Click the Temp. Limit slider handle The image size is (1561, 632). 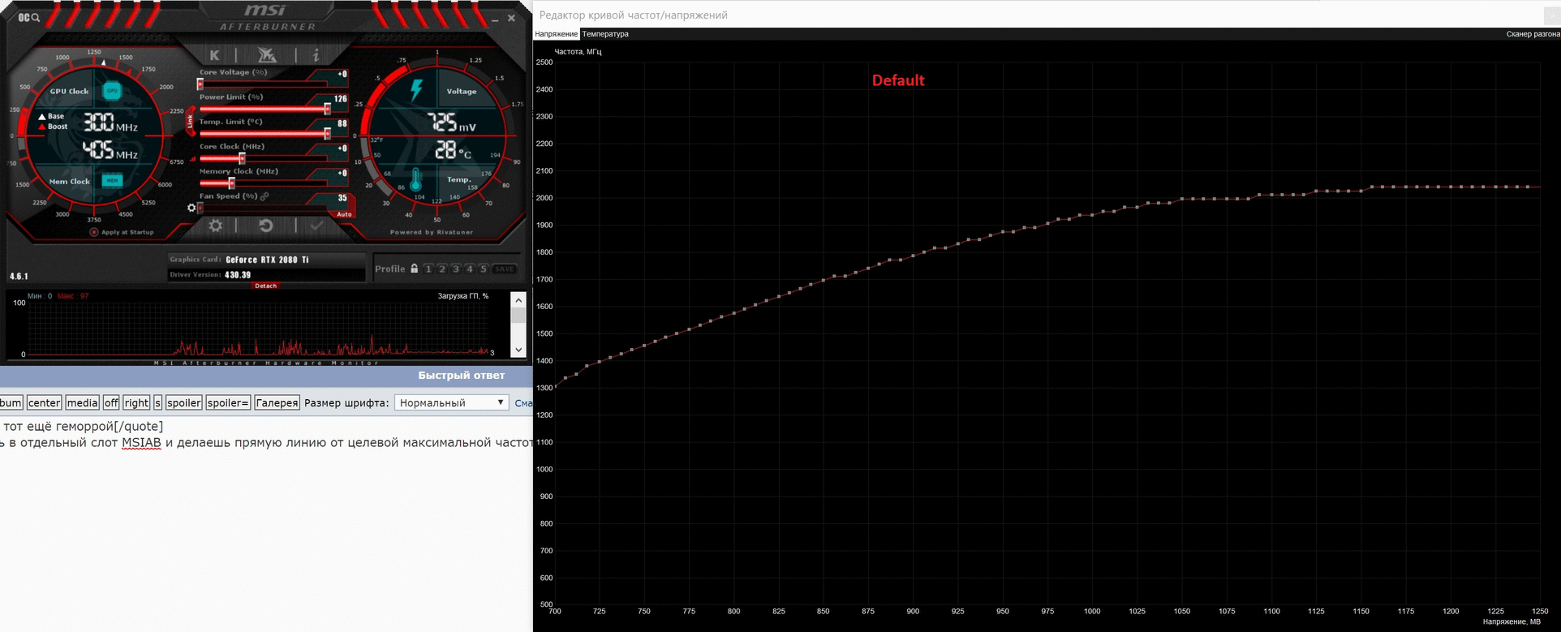327,133
